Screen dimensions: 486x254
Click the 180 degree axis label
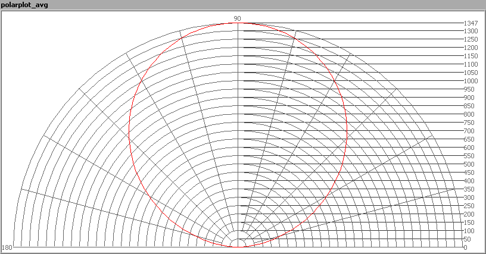7,247
